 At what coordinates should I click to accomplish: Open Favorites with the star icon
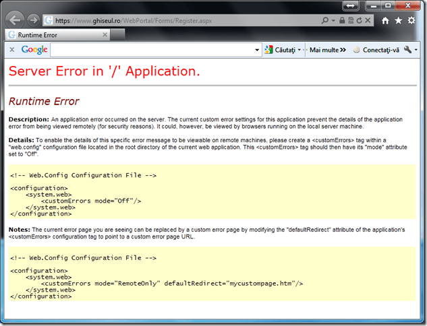tap(399, 21)
